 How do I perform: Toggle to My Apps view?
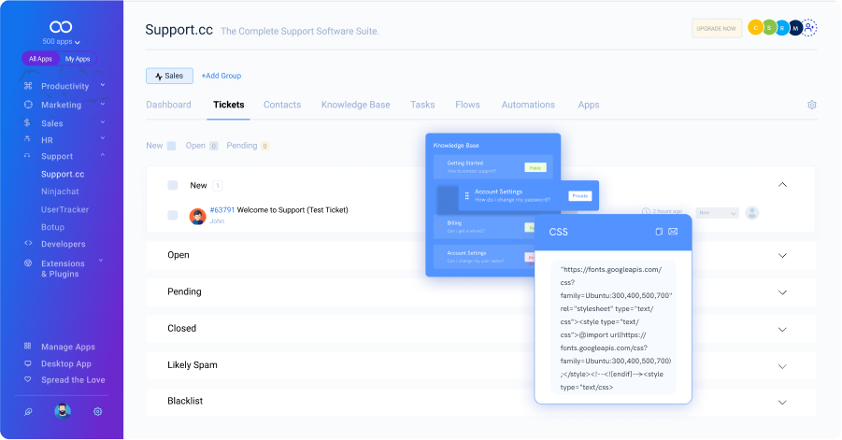tap(78, 59)
